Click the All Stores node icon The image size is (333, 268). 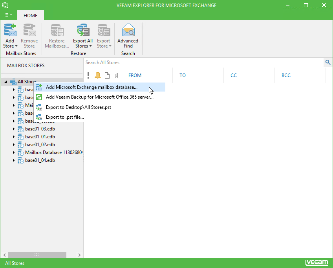point(13,82)
